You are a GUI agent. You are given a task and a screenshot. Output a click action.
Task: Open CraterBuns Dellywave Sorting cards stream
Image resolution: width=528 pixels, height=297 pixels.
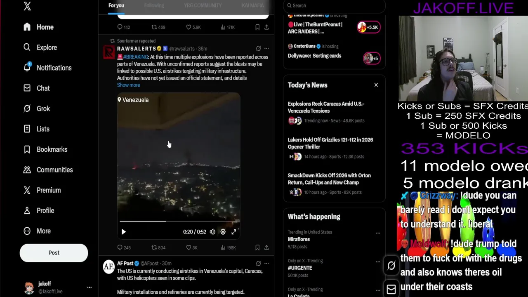tap(314, 56)
